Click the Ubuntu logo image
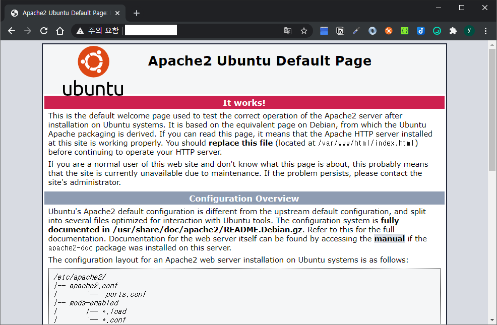The height and width of the screenshot is (325, 497). coord(93,71)
